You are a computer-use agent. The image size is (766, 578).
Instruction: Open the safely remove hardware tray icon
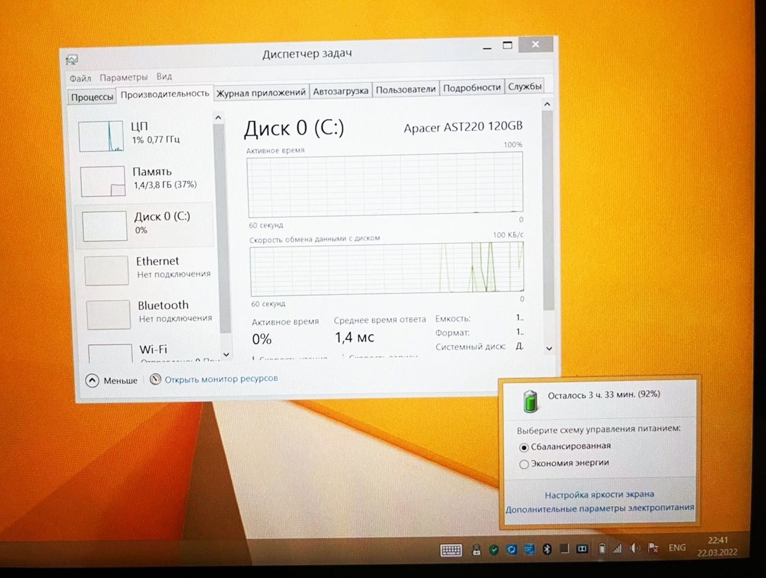(476, 550)
